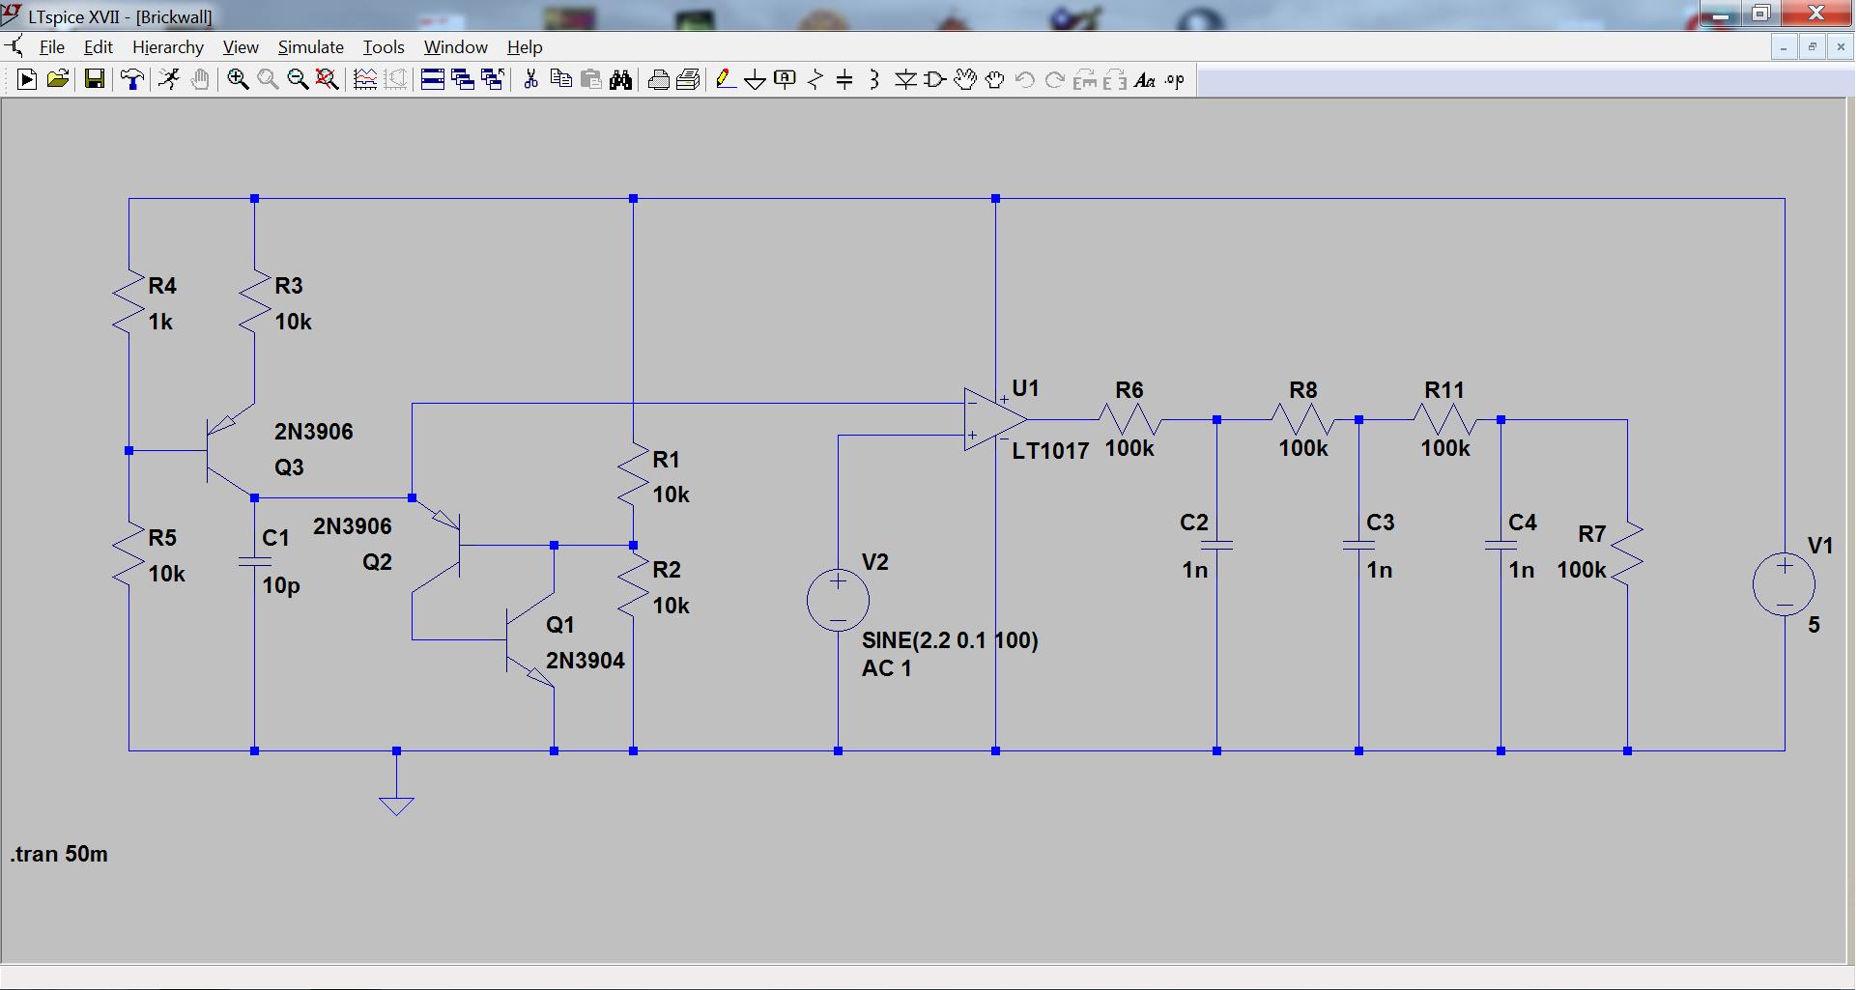Image resolution: width=1858 pixels, height=990 pixels.
Task: Click the Open file folder icon
Action: pyautogui.click(x=58, y=80)
